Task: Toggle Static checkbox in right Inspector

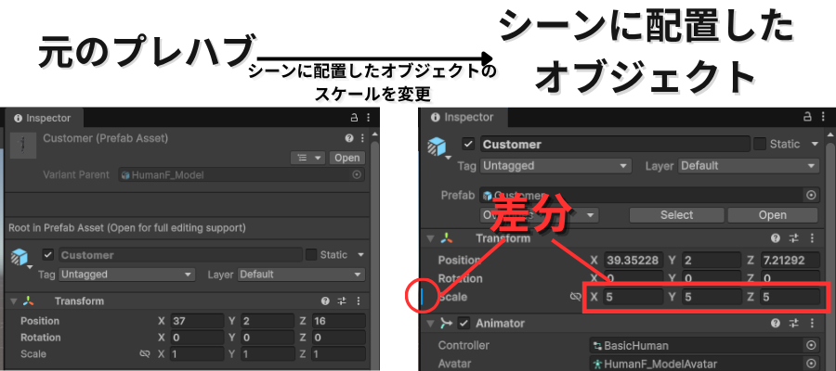Action: tap(760, 145)
